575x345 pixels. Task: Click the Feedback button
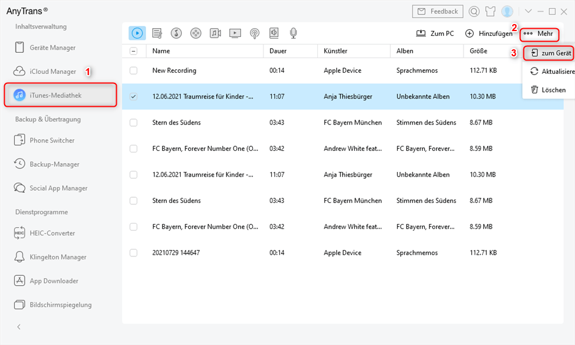coord(438,12)
